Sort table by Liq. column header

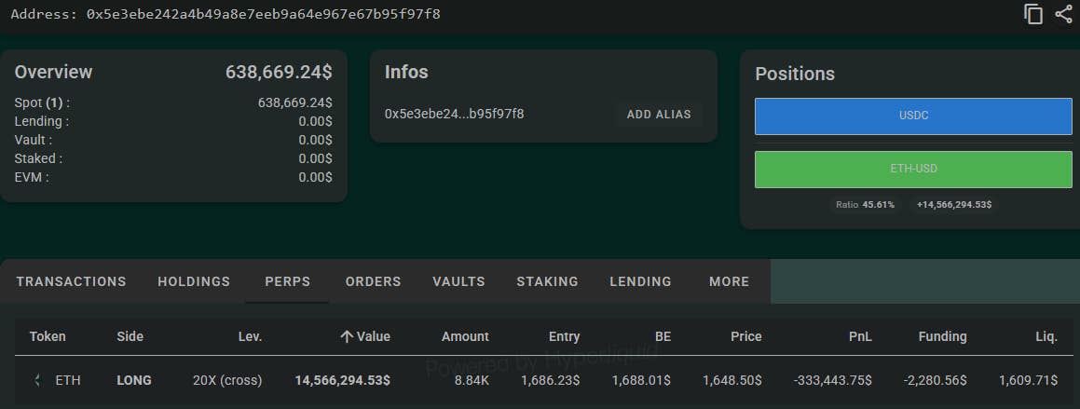click(1046, 336)
